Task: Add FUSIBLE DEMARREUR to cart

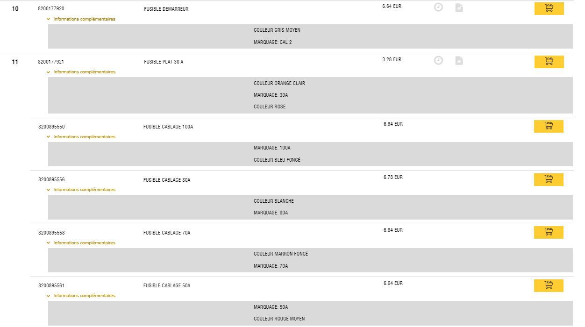Action: (x=549, y=8)
